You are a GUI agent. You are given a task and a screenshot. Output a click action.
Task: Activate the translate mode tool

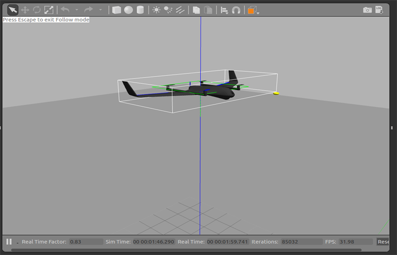pos(25,10)
